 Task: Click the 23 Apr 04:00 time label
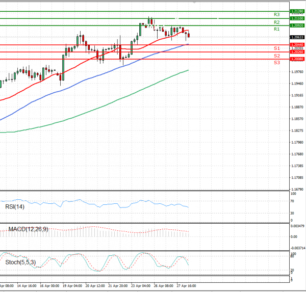(x=141, y=286)
